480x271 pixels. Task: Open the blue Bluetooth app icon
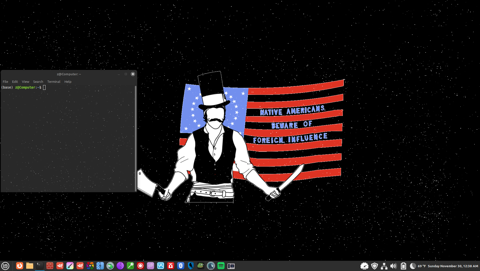(x=181, y=266)
